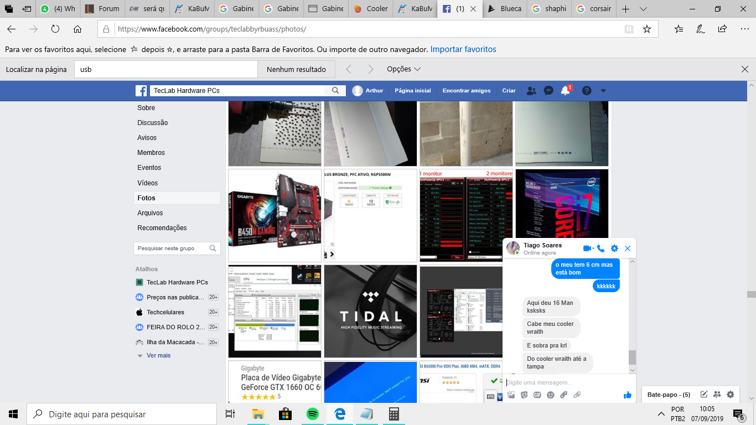
Task: Expand Ver mais in shortcuts list
Action: (x=158, y=355)
